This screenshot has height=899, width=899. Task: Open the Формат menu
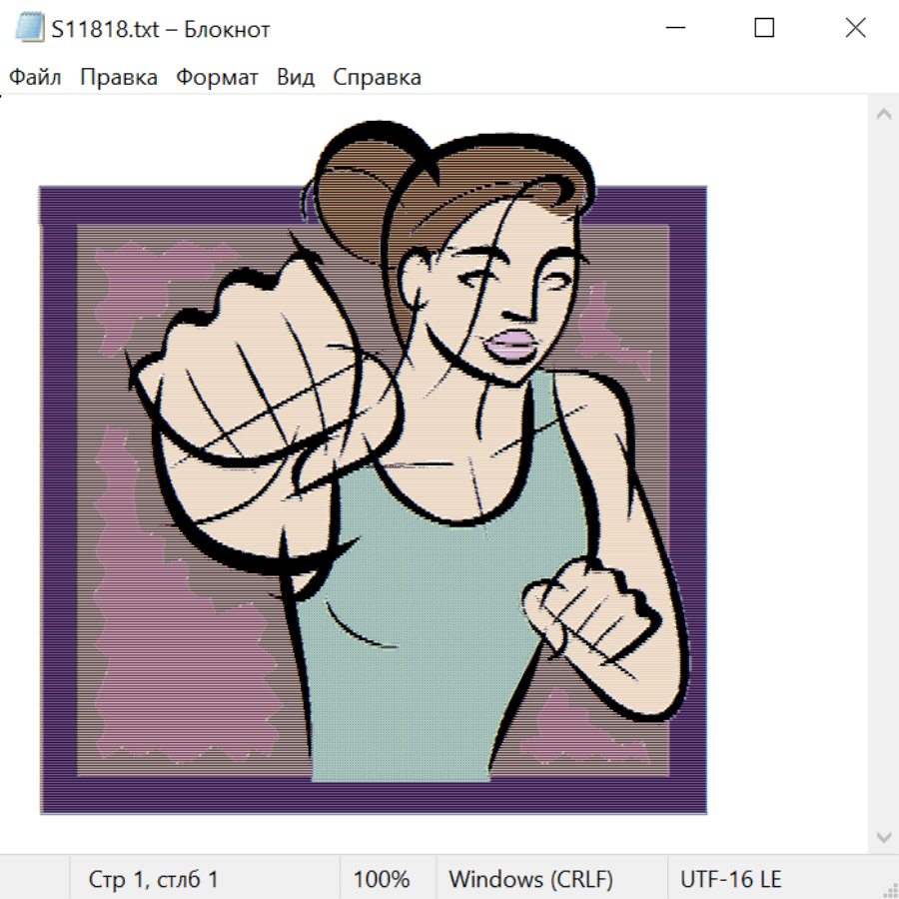click(x=217, y=78)
